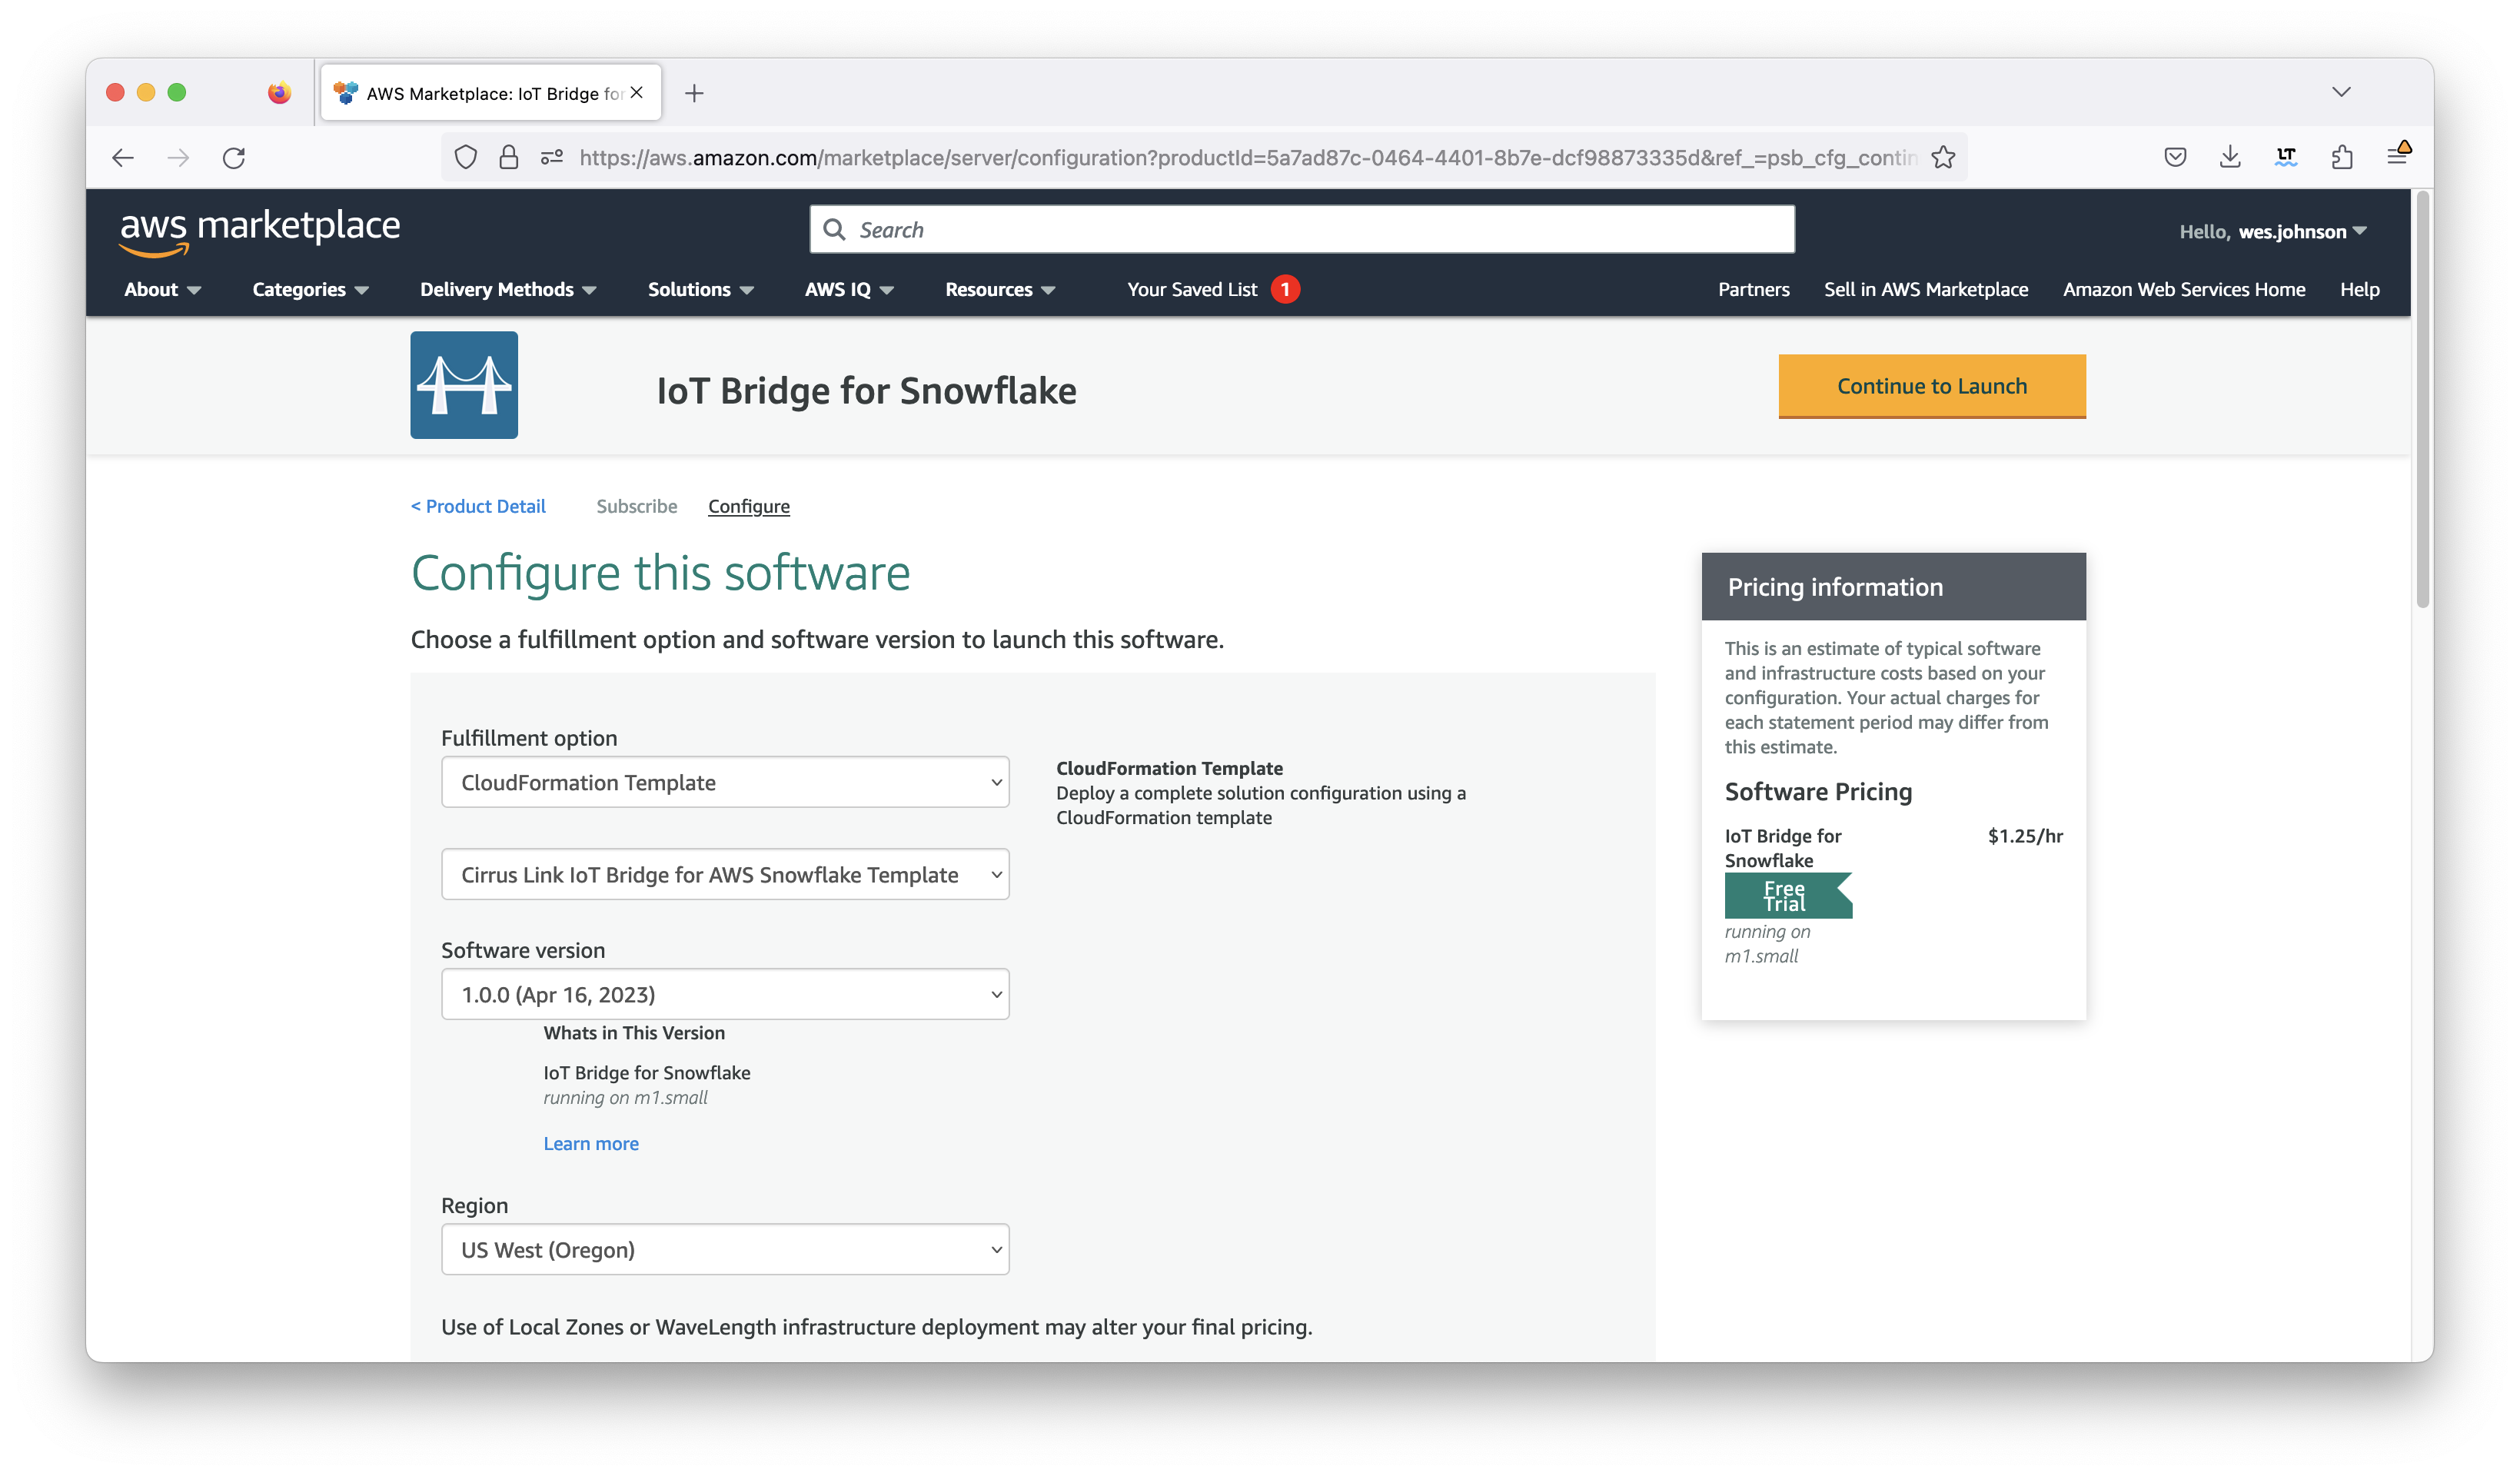Click the LanguageTool extension icon
Viewport: 2520px width, 1476px height.
[2286, 157]
